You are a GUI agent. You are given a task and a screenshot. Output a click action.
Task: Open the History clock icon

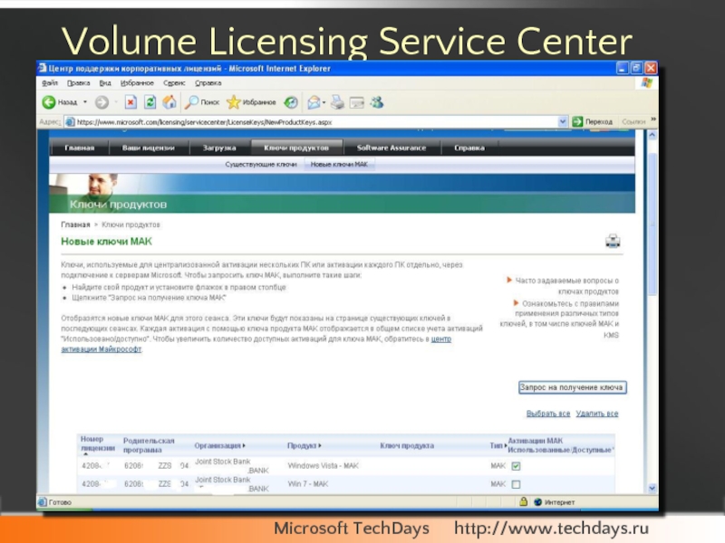click(x=291, y=102)
